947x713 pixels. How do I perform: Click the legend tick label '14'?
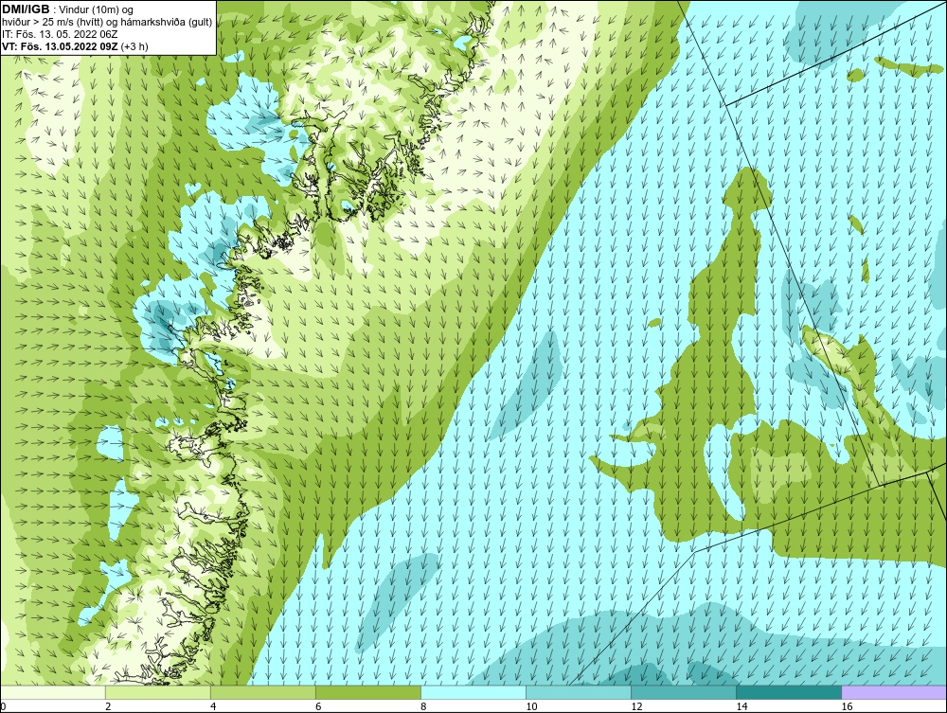(x=742, y=707)
